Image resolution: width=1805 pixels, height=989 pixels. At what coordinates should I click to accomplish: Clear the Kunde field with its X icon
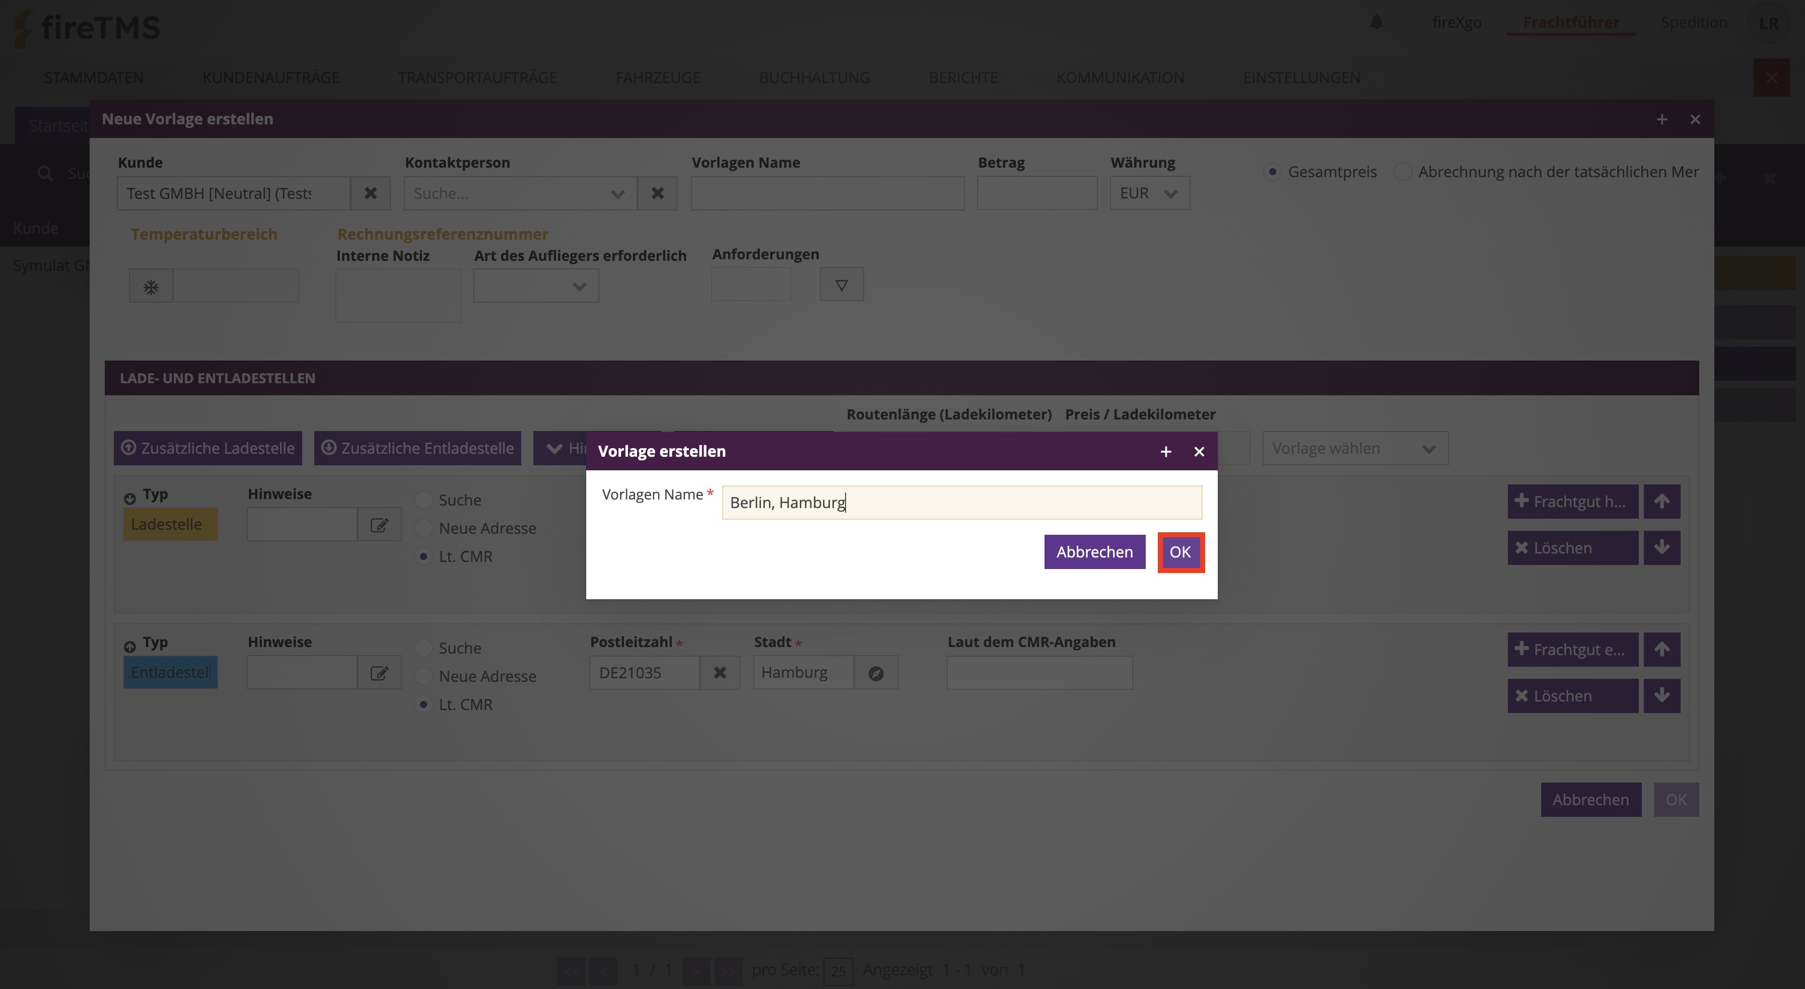[371, 193]
